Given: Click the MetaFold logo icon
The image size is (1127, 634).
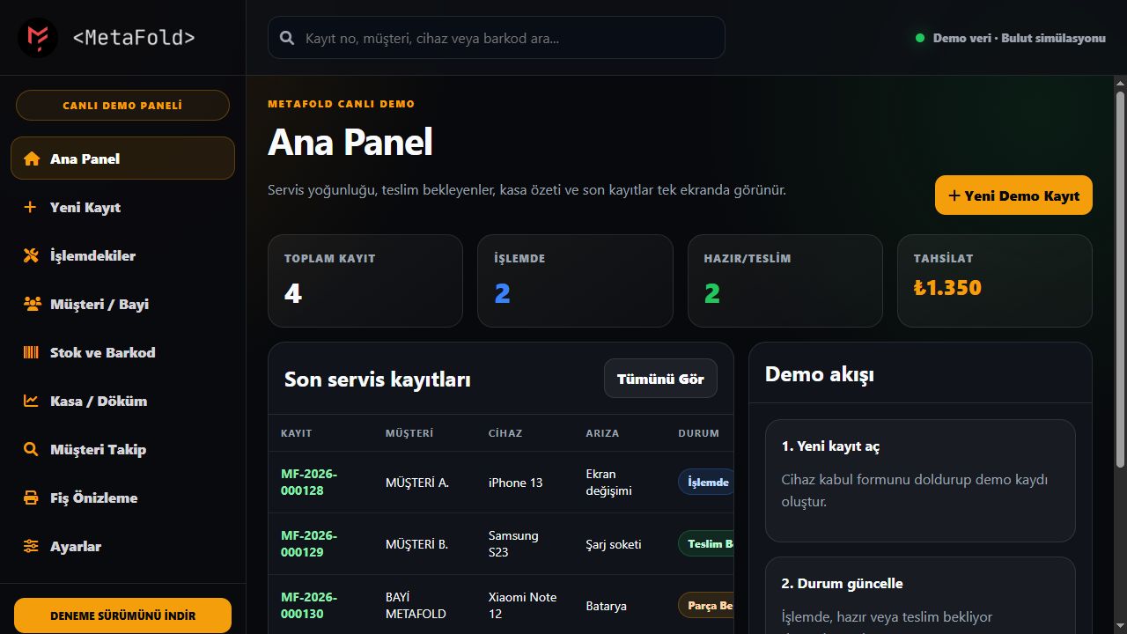Looking at the screenshot, I should 38,38.
